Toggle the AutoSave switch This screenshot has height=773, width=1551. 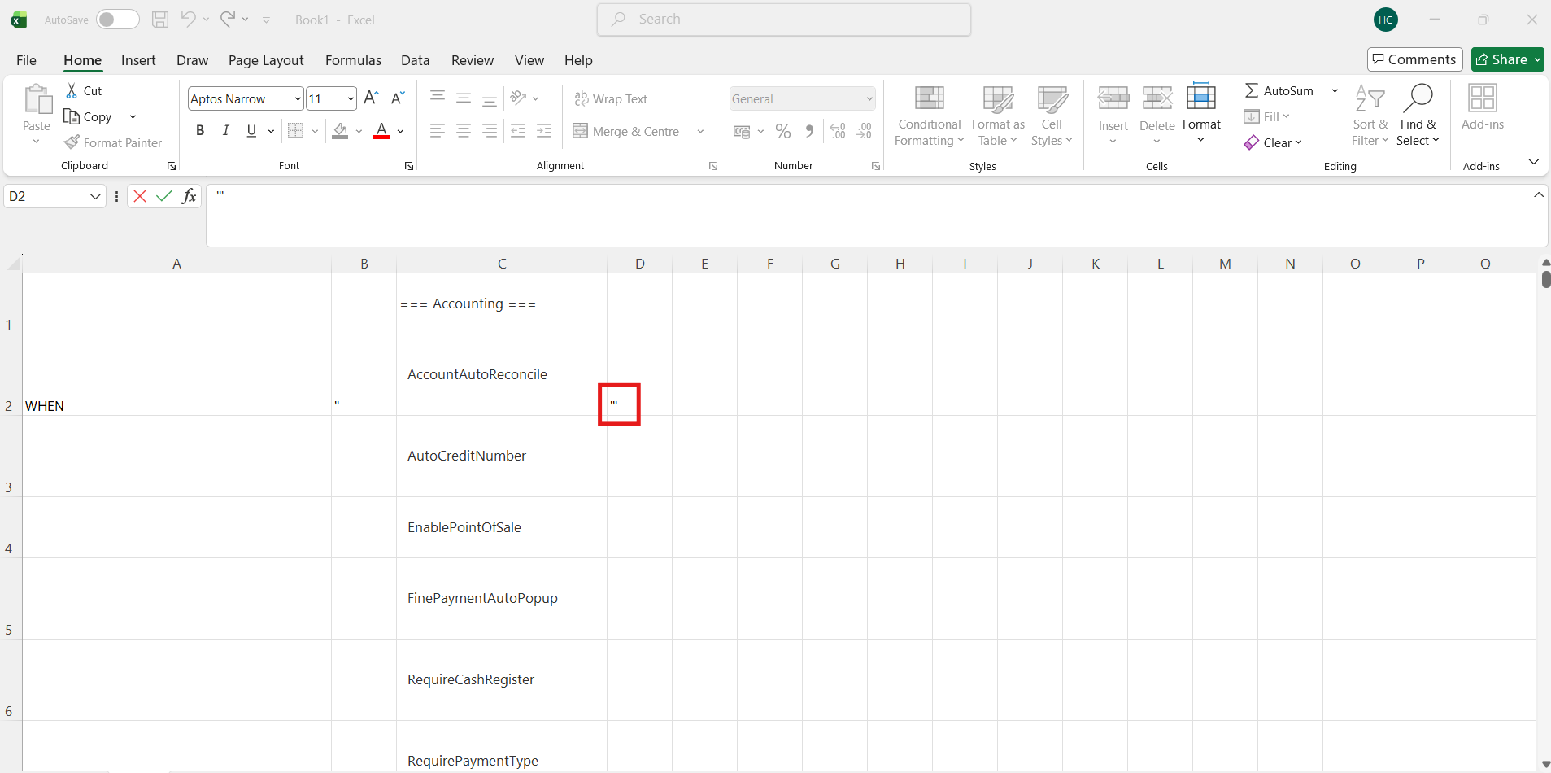pos(117,20)
